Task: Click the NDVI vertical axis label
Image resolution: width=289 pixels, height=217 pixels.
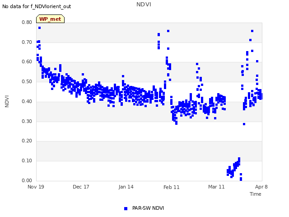Action: 7,101
